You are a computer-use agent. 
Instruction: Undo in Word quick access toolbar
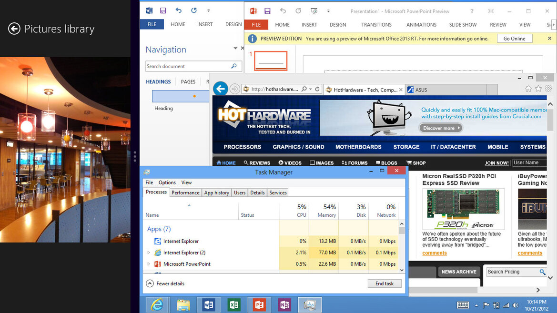[178, 10]
